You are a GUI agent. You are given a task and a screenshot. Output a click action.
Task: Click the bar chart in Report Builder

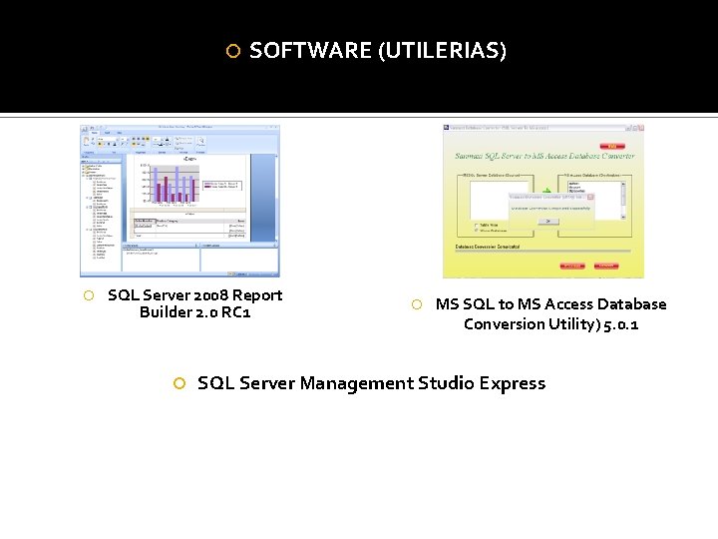(169, 184)
